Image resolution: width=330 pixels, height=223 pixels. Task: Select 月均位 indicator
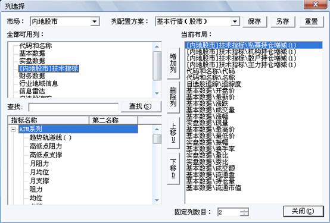[x=39, y=172]
